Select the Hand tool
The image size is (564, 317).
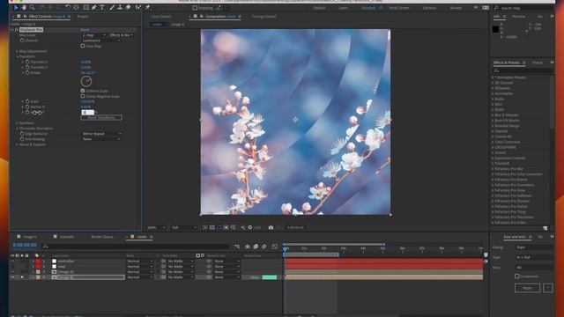pyautogui.click(x=24, y=8)
